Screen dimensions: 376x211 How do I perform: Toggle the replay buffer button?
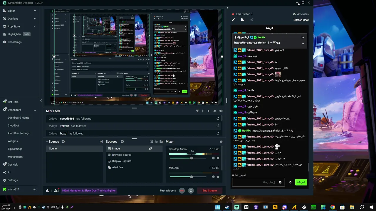point(191,190)
